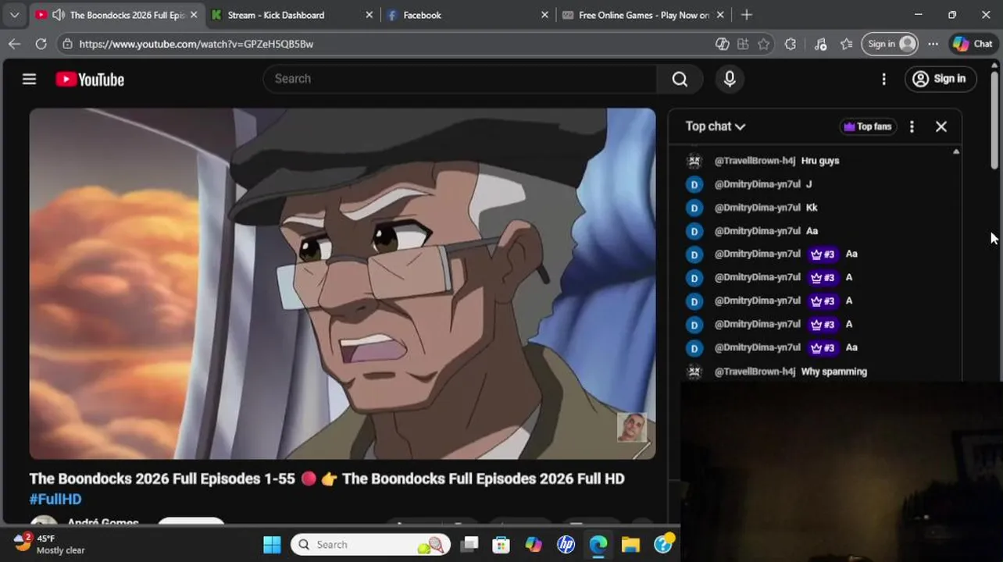This screenshot has height=562, width=1003.
Task: Click TravellBrown avatar beside Why spamming
Action: click(694, 372)
